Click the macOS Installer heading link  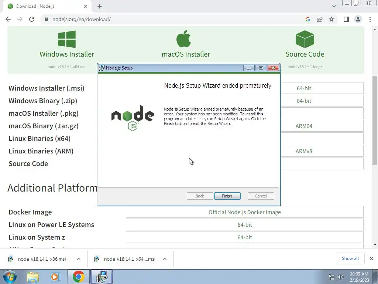pyautogui.click(x=186, y=54)
